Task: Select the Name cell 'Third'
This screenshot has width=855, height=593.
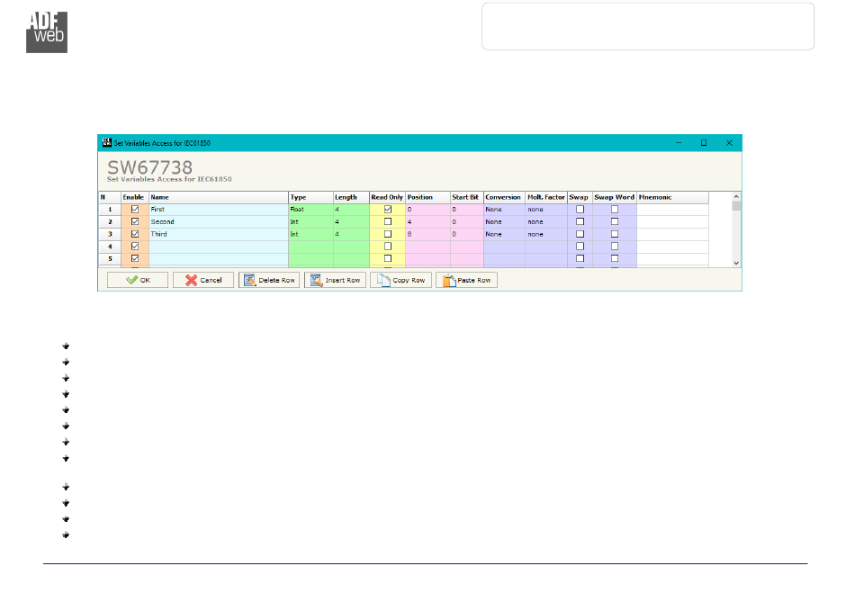Action: pos(219,234)
